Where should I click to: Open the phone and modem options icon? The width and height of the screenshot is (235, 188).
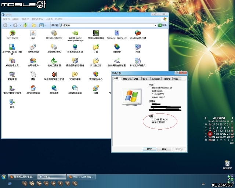click(12, 90)
